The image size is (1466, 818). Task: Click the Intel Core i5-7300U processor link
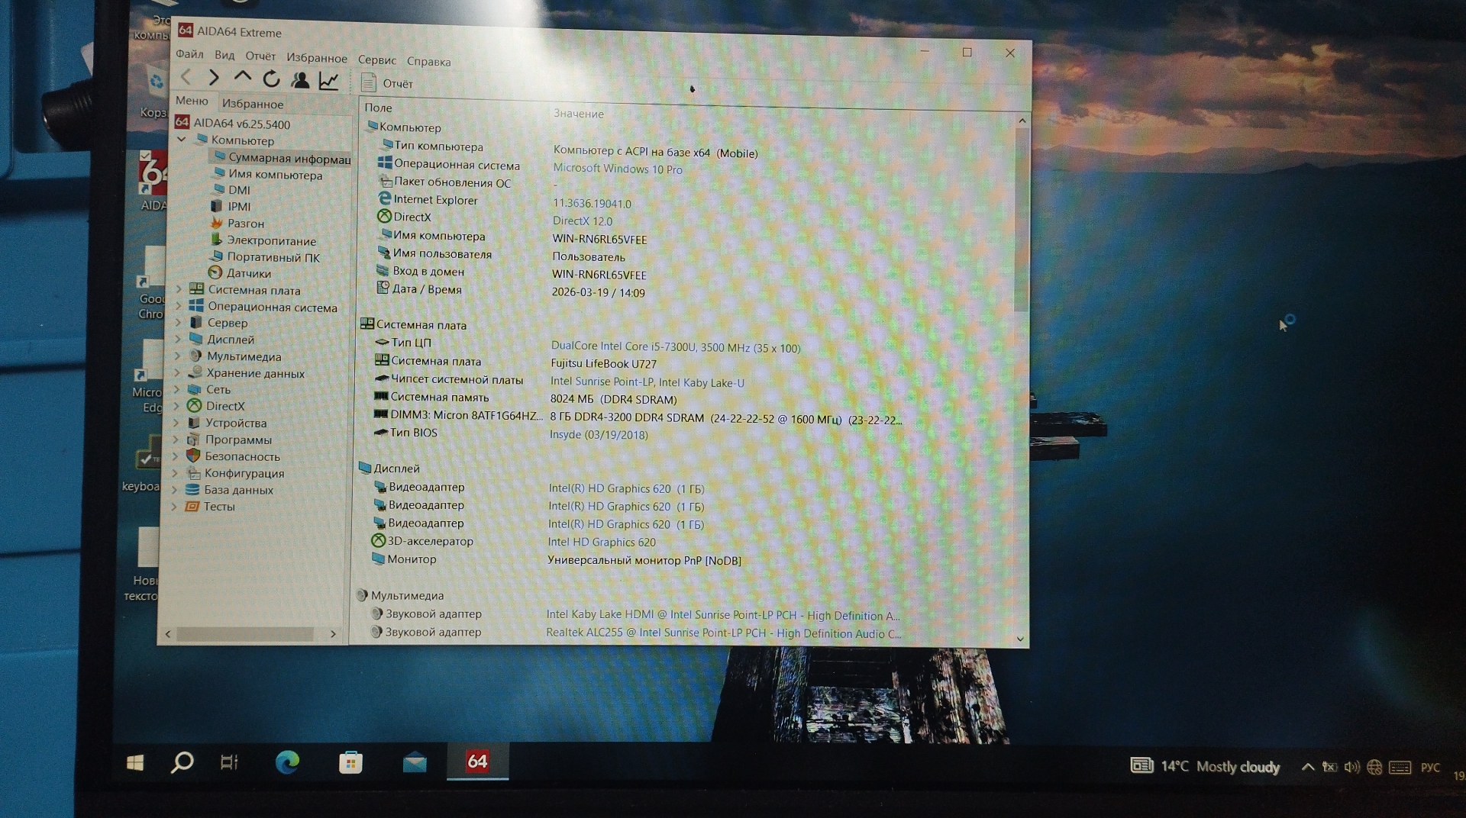(675, 347)
